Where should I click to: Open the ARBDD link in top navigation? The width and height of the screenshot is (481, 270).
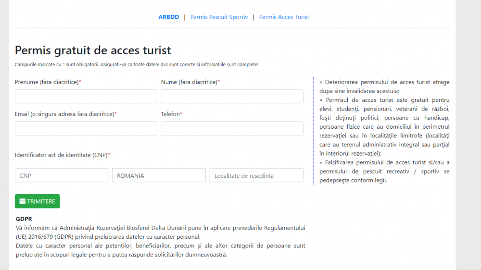pyautogui.click(x=168, y=17)
